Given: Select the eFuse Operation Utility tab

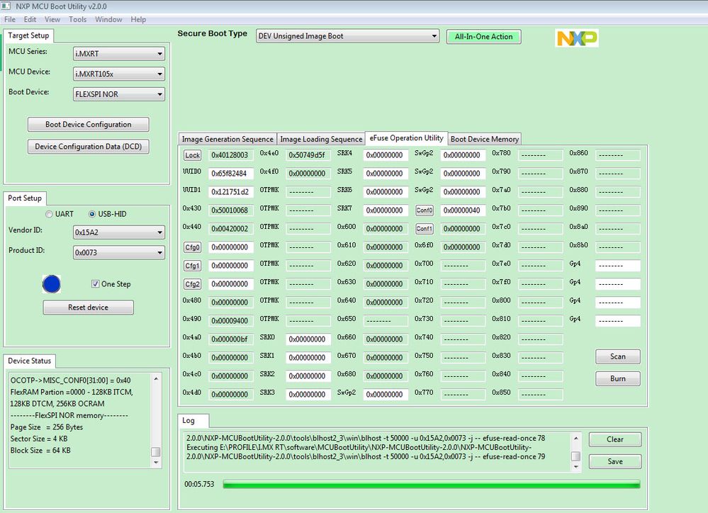Looking at the screenshot, I should pos(406,137).
